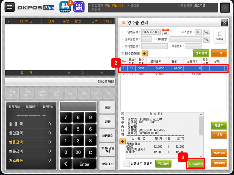Open the calendar date picker next to 영업일자

165,32
